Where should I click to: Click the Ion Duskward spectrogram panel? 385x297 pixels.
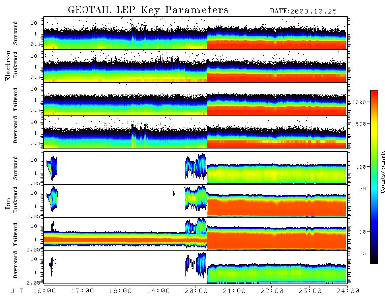tap(196, 201)
